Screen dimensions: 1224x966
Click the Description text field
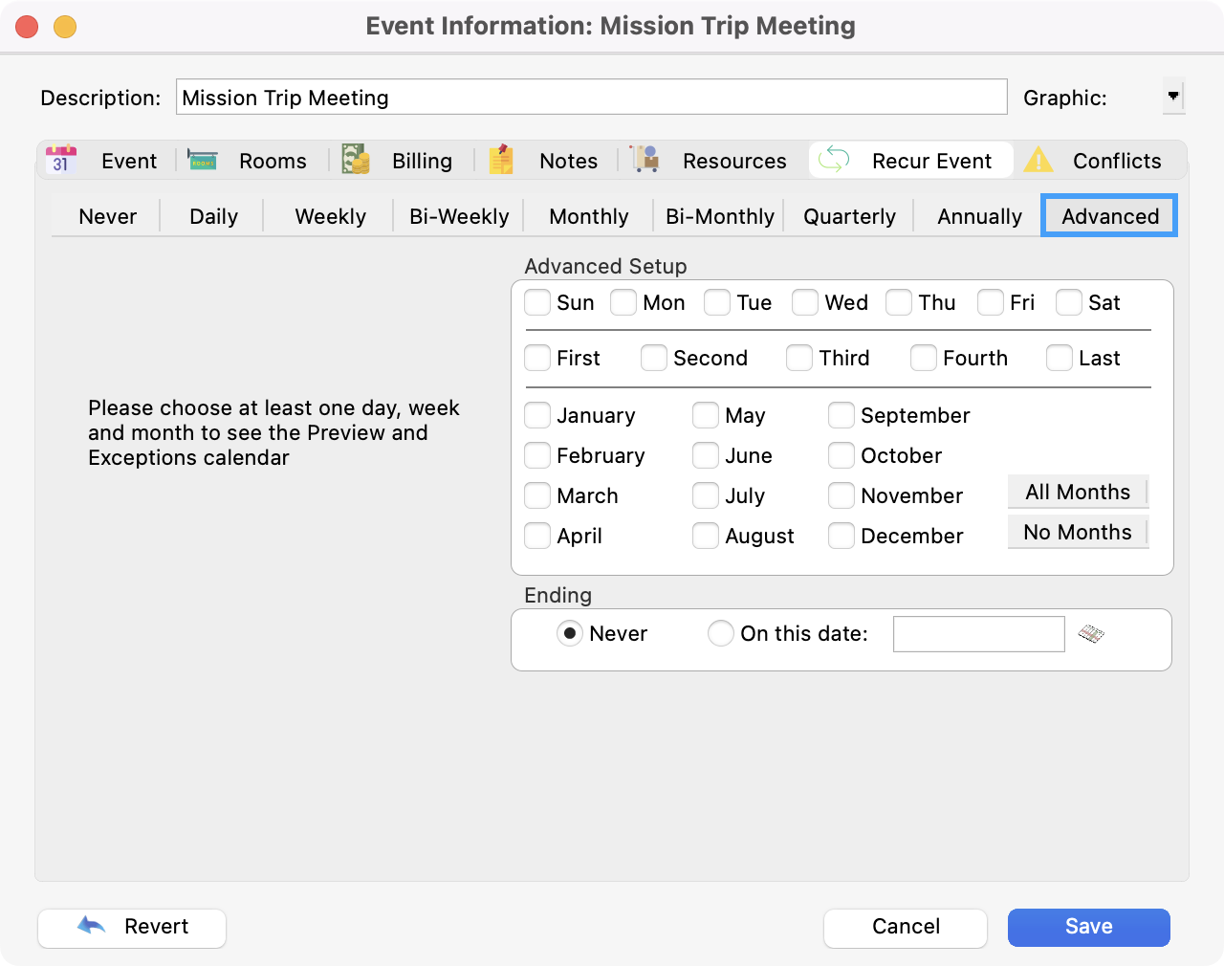pyautogui.click(x=591, y=98)
